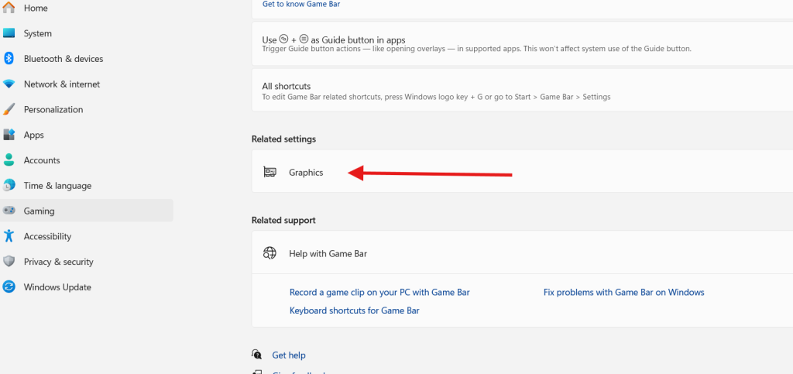Open the All shortcuts card

click(286, 86)
